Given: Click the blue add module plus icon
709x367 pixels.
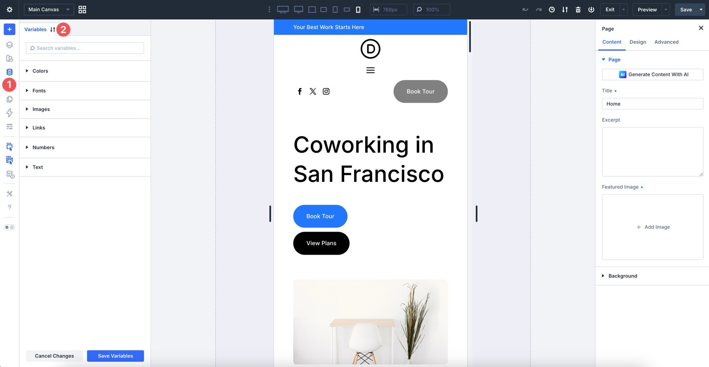Looking at the screenshot, I should 9,29.
